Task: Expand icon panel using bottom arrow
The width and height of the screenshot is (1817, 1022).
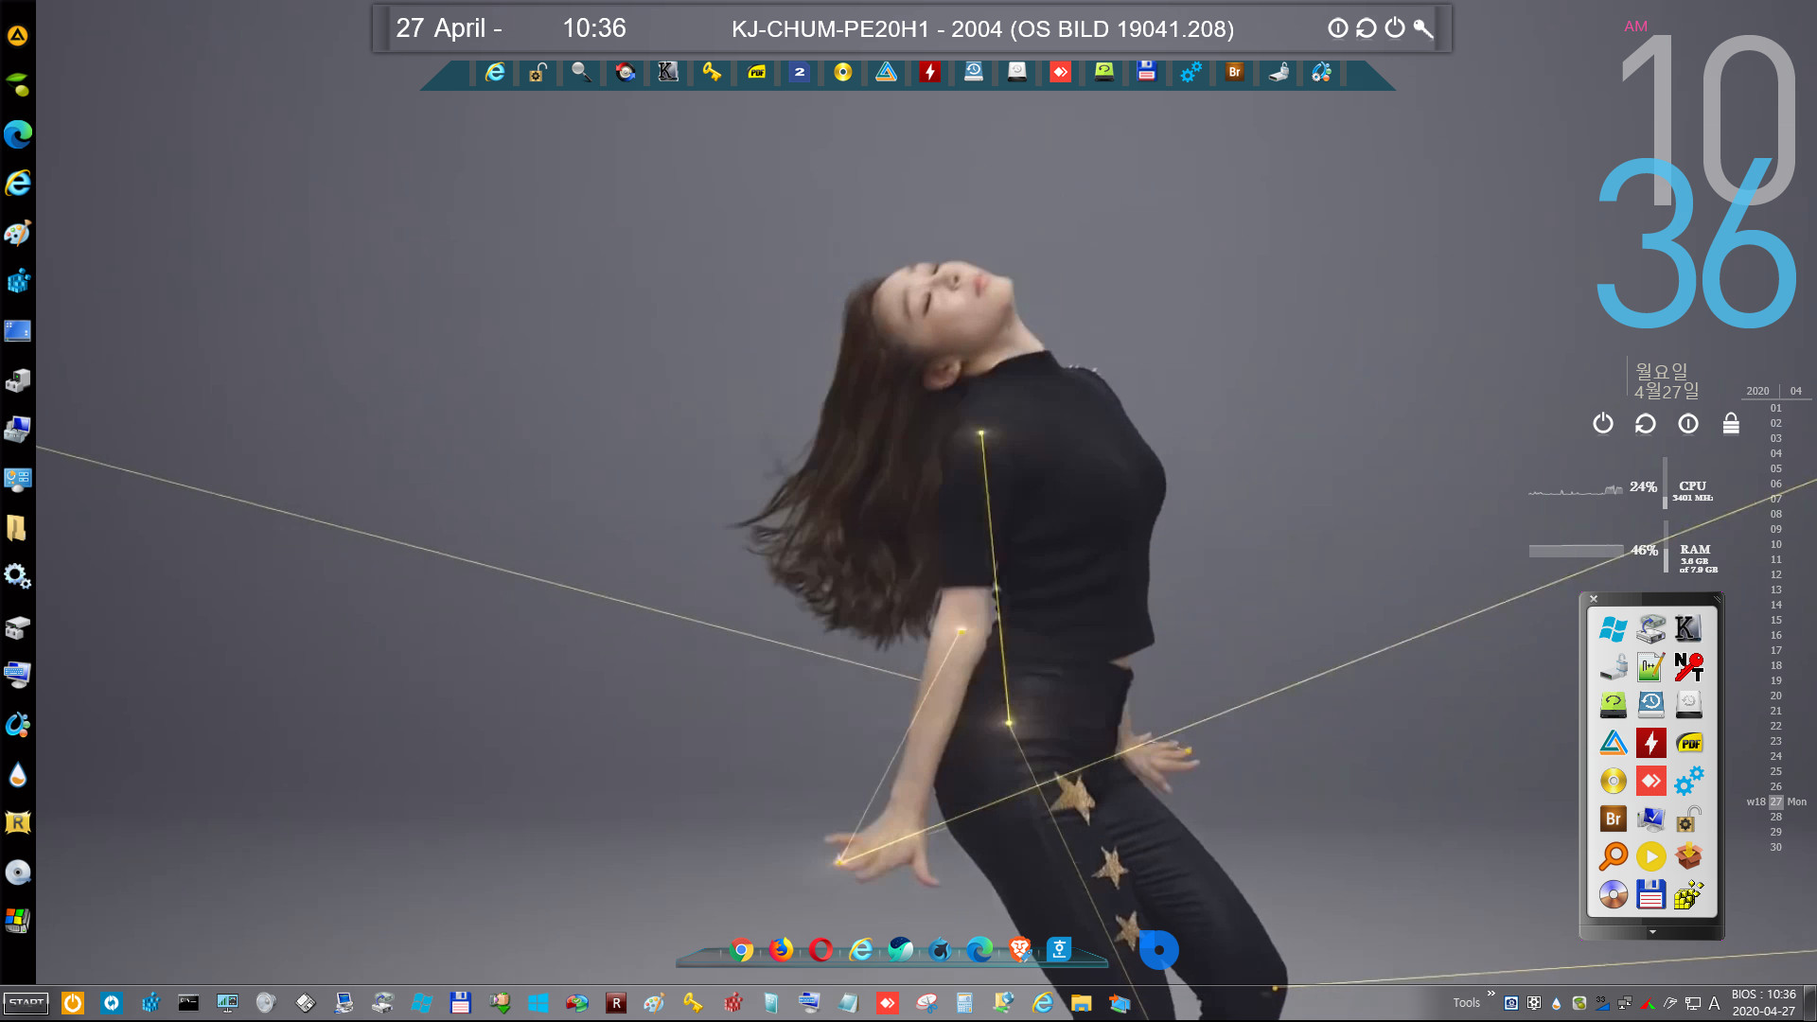Action: [1652, 932]
